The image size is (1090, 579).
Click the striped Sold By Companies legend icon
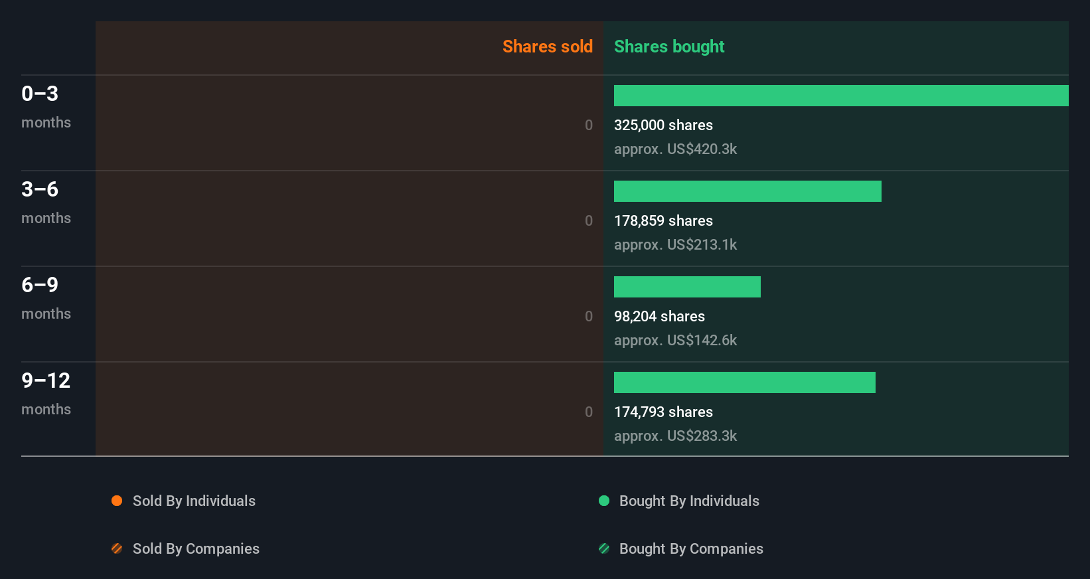117,548
